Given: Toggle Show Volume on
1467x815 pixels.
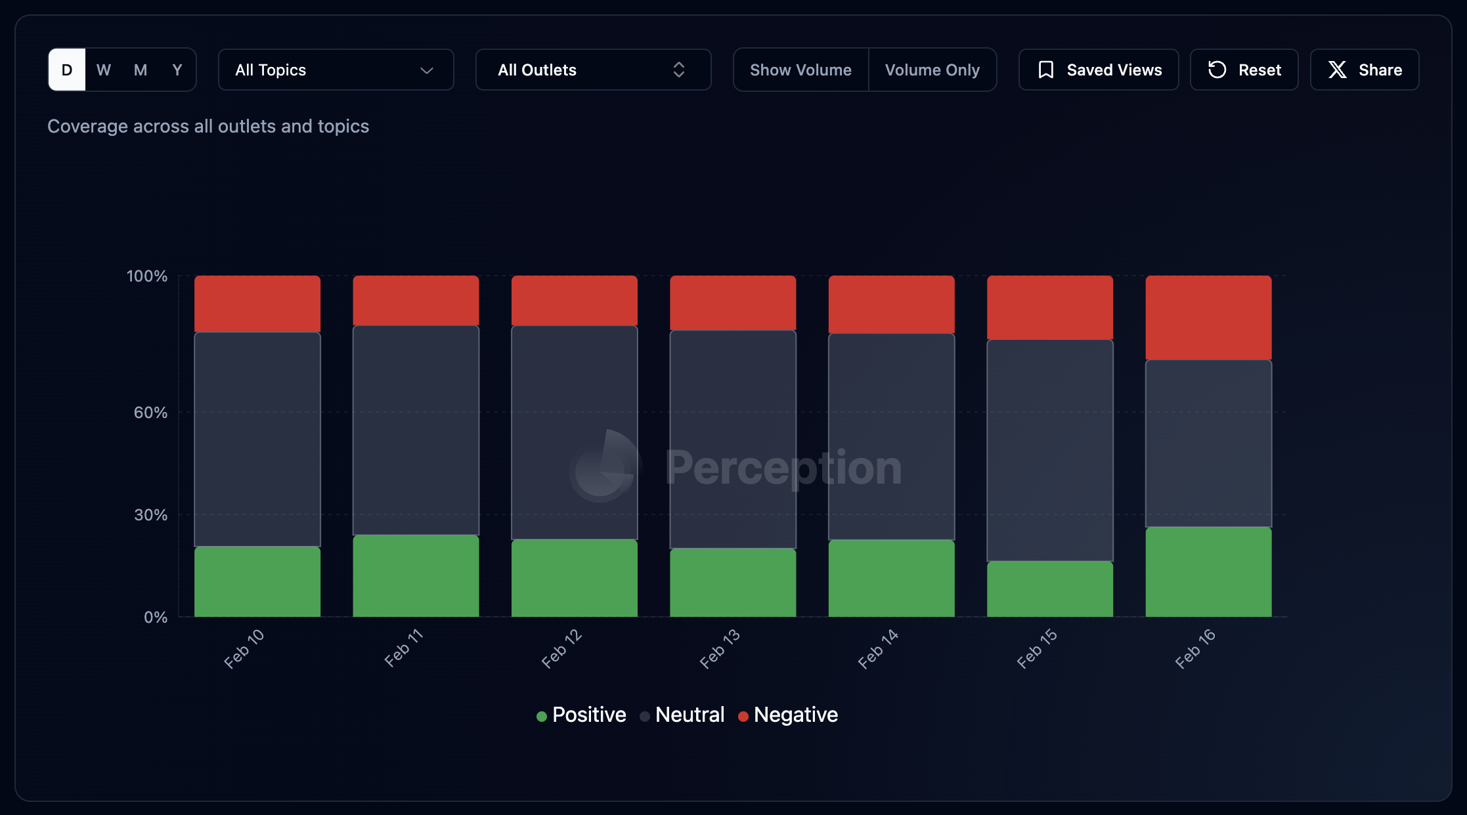Looking at the screenshot, I should (x=800, y=70).
